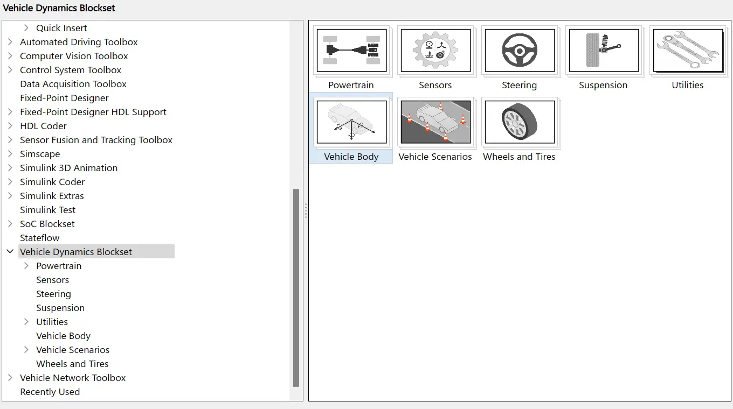The image size is (733, 409).
Task: Expand Simulink 3D Animation arrow
Action: tap(10, 168)
